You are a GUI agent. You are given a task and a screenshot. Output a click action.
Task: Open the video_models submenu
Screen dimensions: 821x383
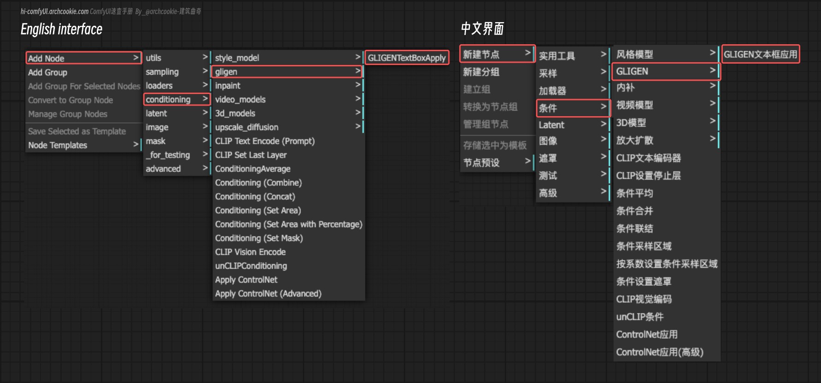point(288,99)
